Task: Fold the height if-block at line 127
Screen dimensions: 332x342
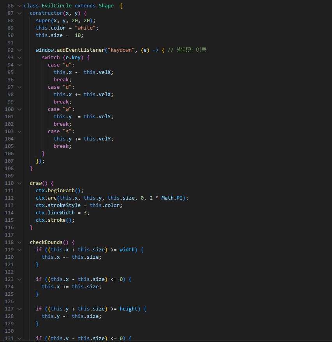Action: click(x=19, y=309)
